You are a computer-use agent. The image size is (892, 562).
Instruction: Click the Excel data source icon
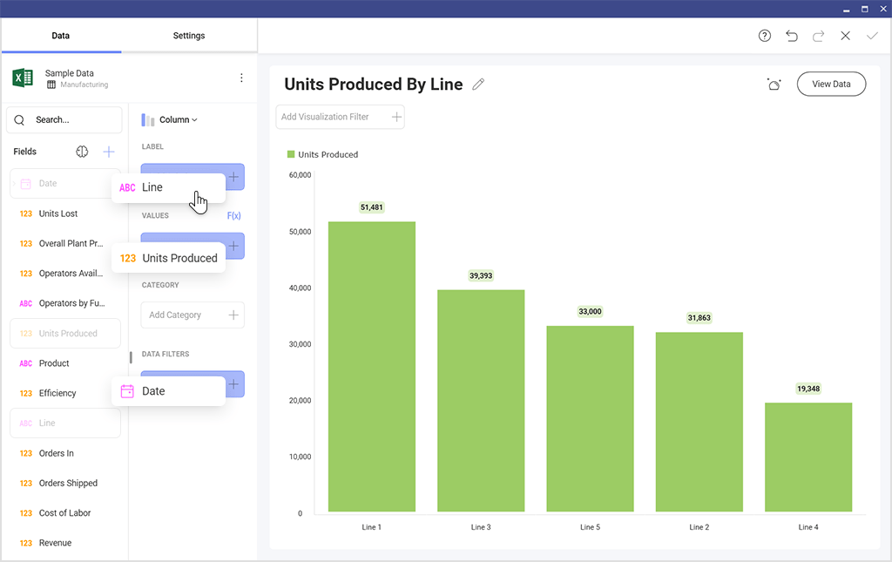[x=22, y=78]
